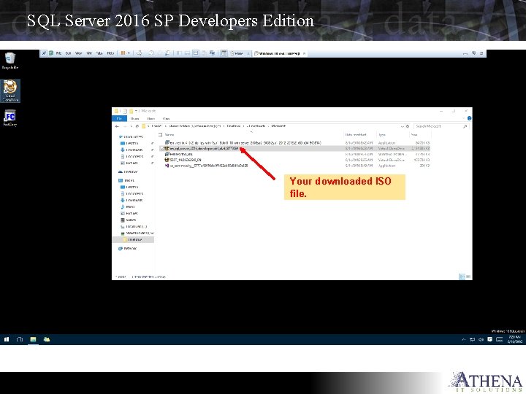Switch to the Windows 10 VM tab

(279, 53)
